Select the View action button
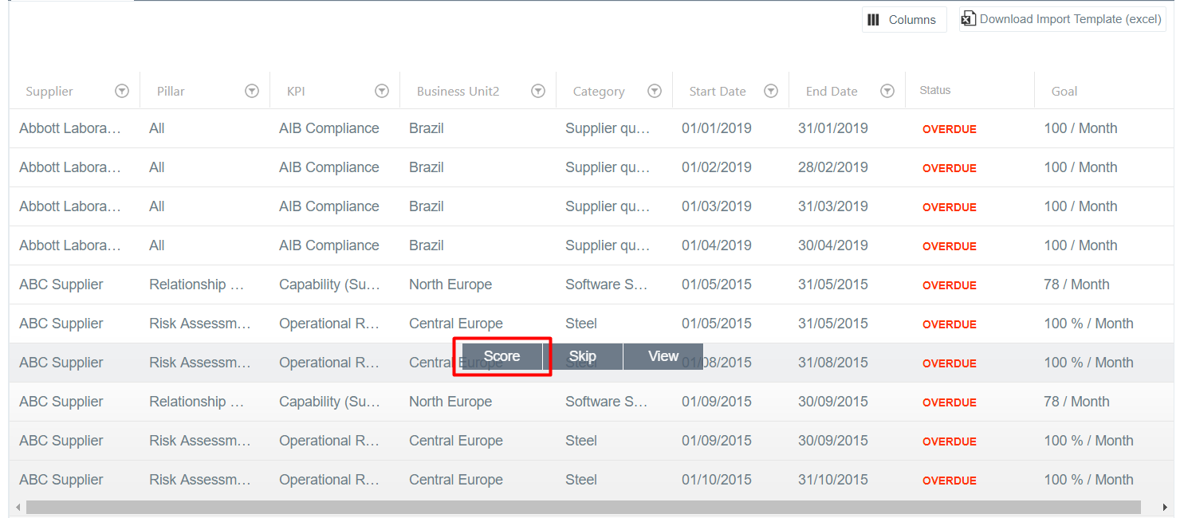The image size is (1184, 518). click(663, 356)
